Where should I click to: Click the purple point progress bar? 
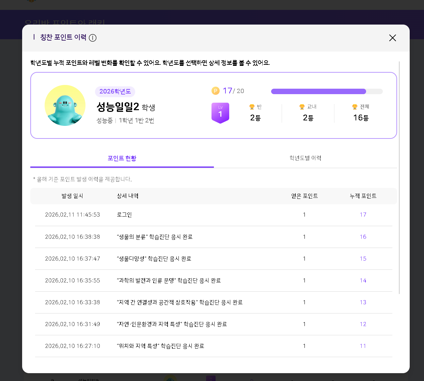(x=318, y=91)
